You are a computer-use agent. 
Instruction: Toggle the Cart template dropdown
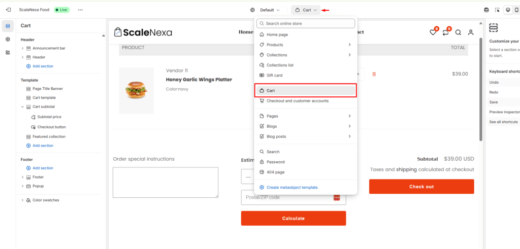[x=306, y=10]
